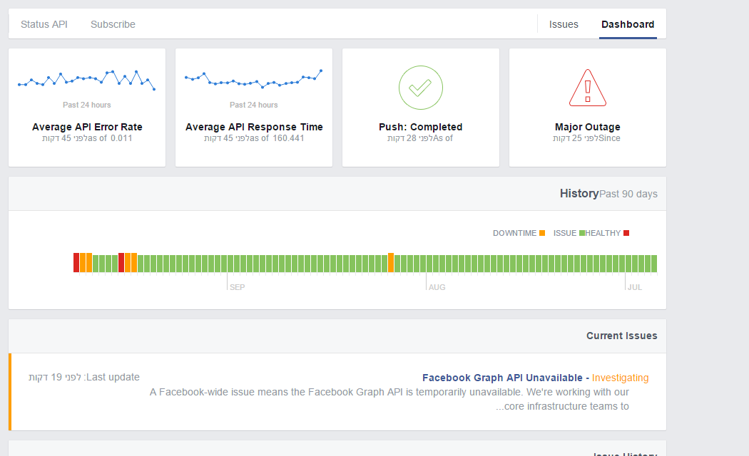The width and height of the screenshot is (749, 456).
Task: Click the AUG month marker on timeline
Action: click(x=437, y=287)
